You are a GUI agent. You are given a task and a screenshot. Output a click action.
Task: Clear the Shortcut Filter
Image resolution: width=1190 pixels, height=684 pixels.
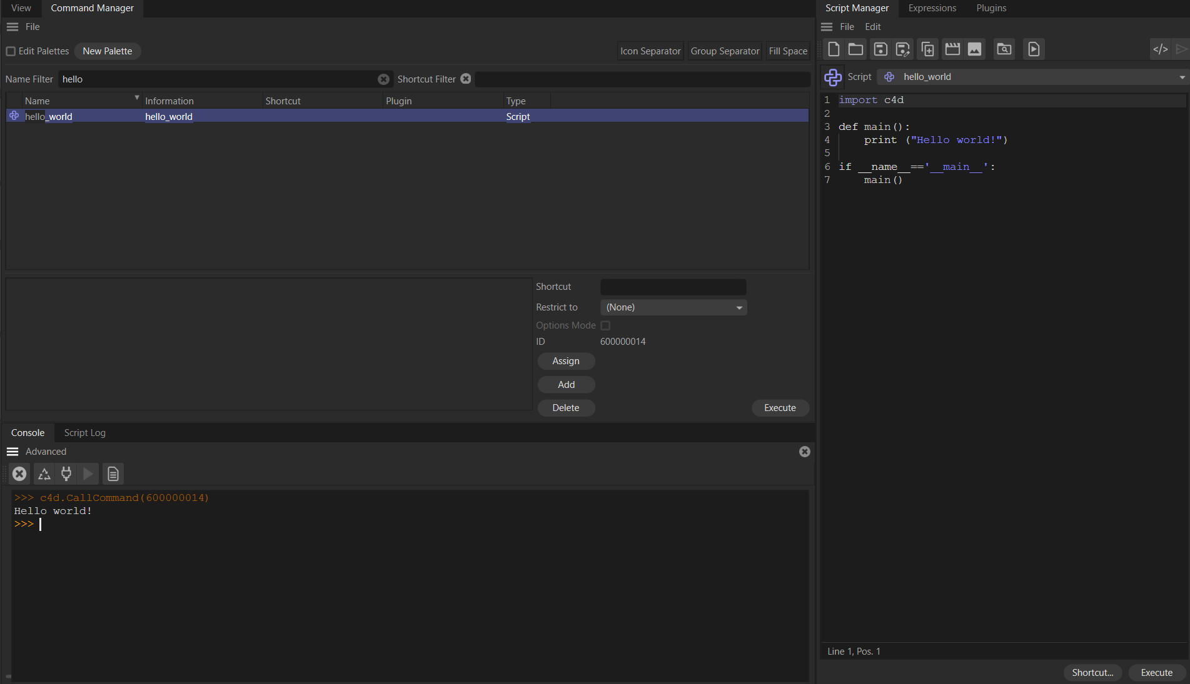click(x=466, y=79)
